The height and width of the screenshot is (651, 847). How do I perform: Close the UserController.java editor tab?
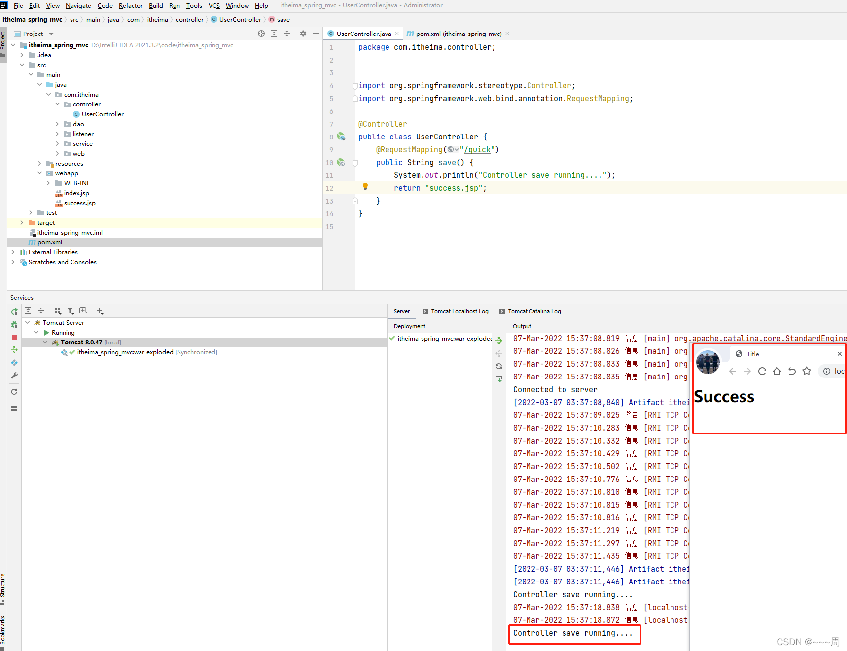coord(397,34)
